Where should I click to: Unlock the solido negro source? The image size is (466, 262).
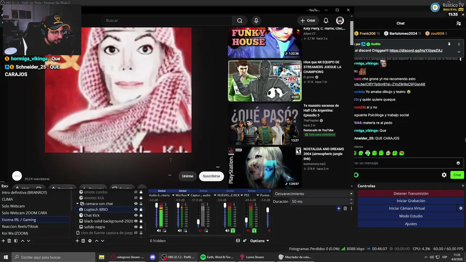141,227
